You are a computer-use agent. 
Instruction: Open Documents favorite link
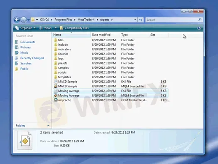28,42
